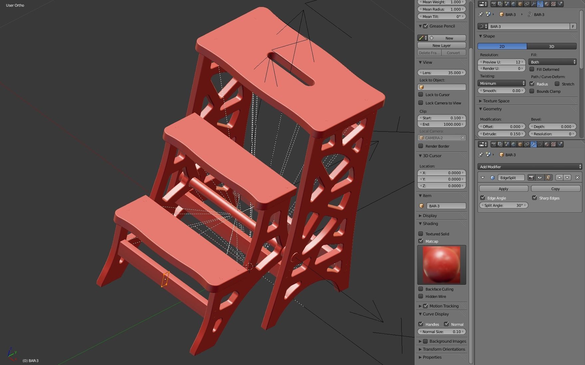Open Curve Data tab in the modifier editor
This screenshot has height=365, width=585.
pos(540,144)
